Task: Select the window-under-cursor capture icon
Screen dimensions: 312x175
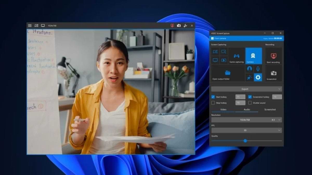Action: [x=224, y=60]
